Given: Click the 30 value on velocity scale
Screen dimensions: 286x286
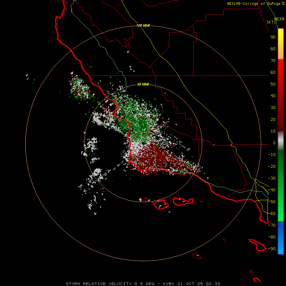Looking at the screenshot, I should (x=273, y=108).
